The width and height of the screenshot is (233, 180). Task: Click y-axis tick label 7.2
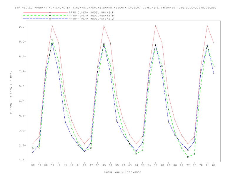[21, 71]
